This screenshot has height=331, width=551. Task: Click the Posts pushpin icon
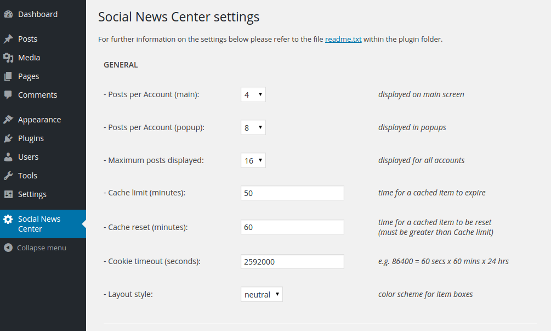click(8, 39)
